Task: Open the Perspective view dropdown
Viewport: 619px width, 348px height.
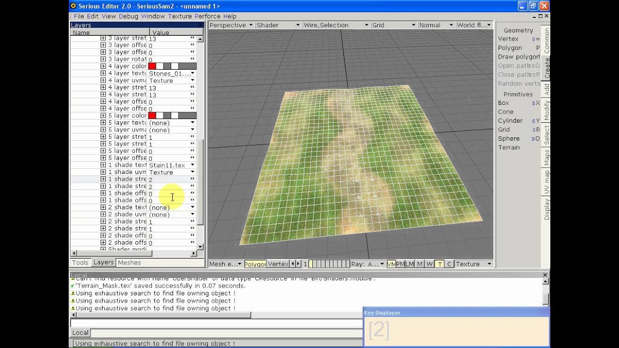Action: (x=231, y=25)
